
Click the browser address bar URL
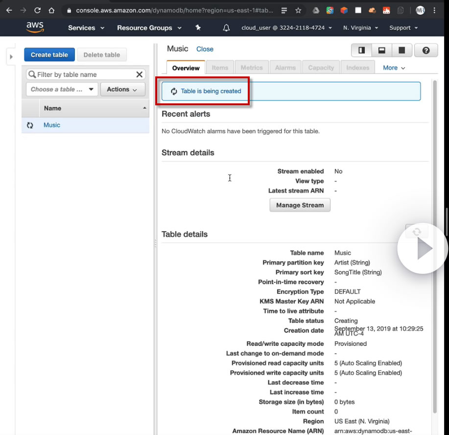(174, 11)
